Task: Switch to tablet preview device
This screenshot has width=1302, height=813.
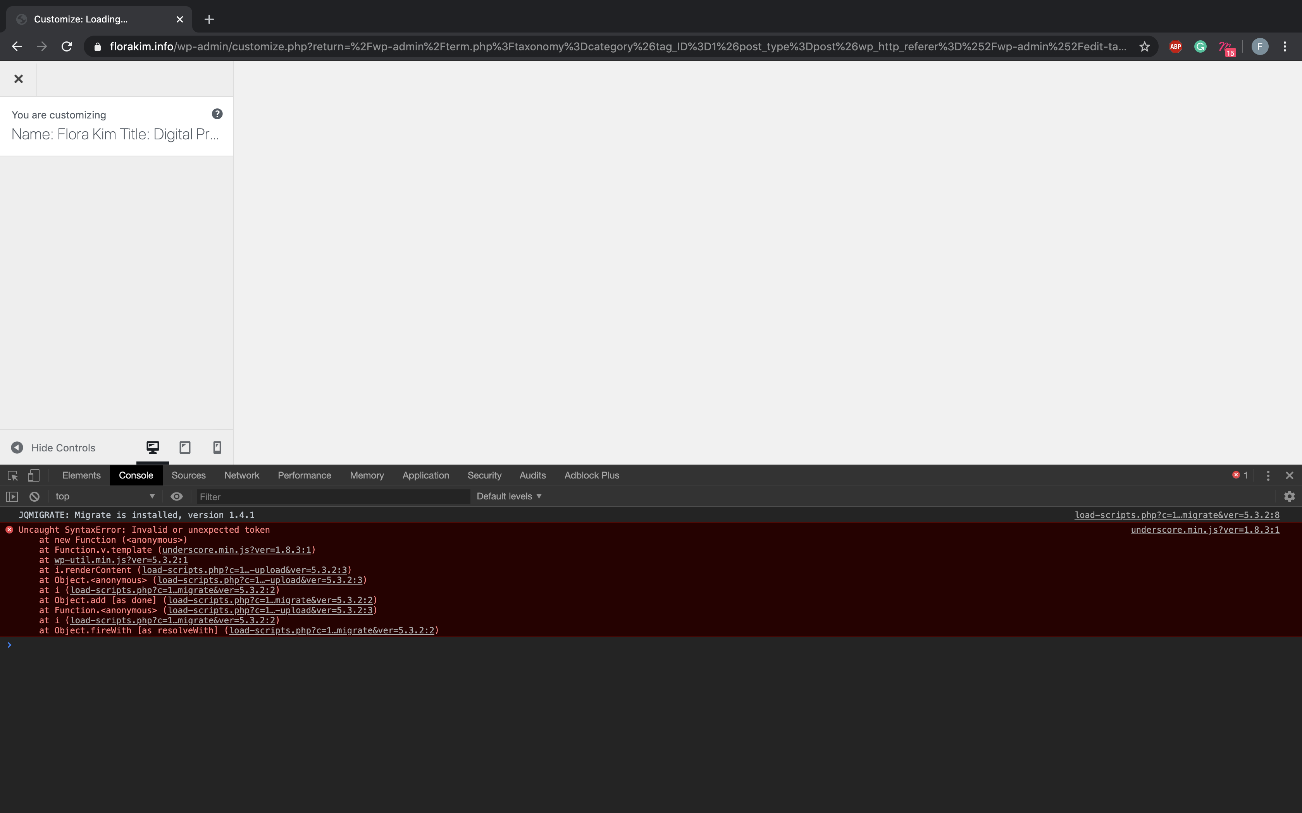Action: click(184, 448)
